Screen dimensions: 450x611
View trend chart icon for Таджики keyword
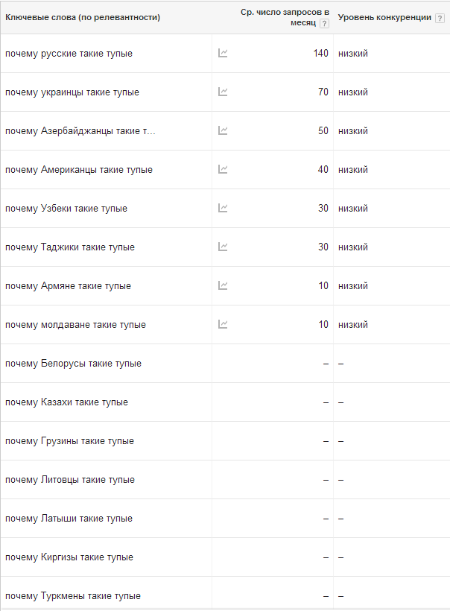point(223,247)
